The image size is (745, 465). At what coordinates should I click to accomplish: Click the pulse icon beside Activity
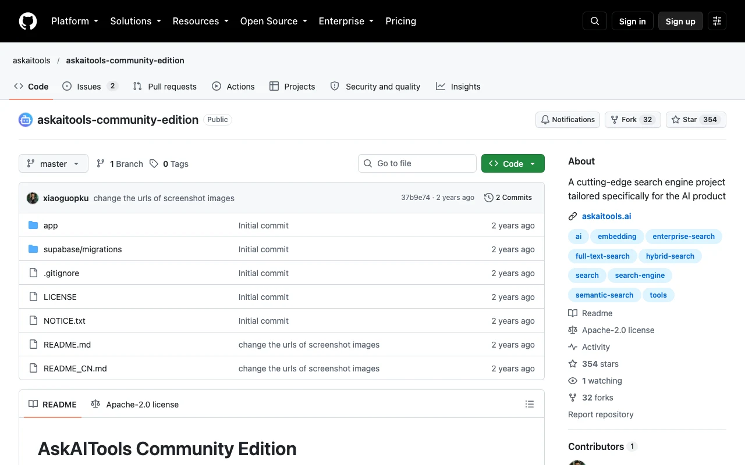tap(573, 347)
